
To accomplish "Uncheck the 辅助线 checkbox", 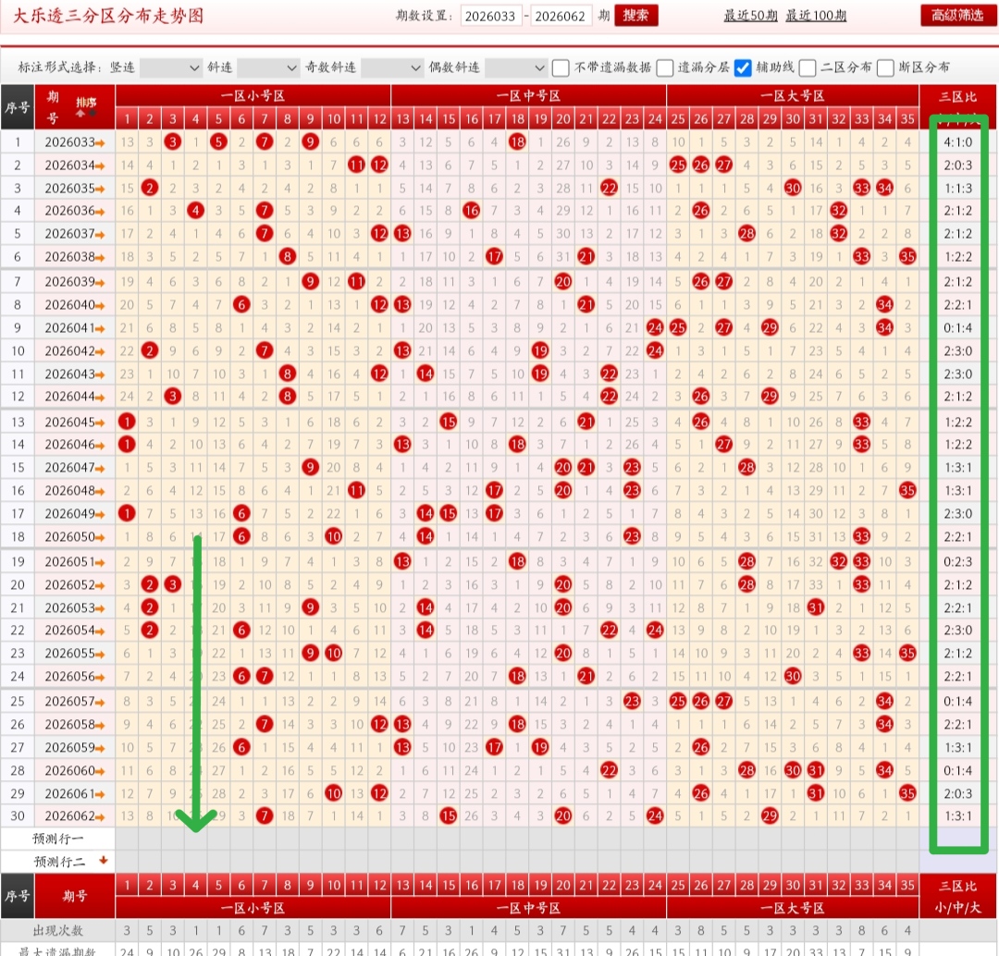I will click(x=743, y=67).
